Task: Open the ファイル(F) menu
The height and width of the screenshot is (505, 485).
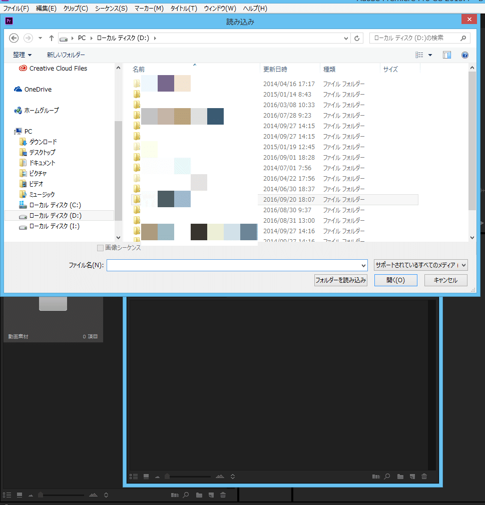Action: (x=16, y=9)
